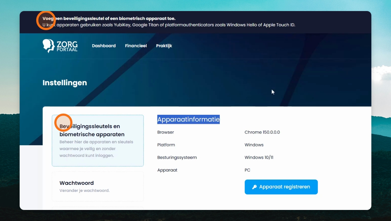Image resolution: width=391 pixels, height=221 pixels.
Task: Click the Apparaat registreren button
Action: [281, 187]
